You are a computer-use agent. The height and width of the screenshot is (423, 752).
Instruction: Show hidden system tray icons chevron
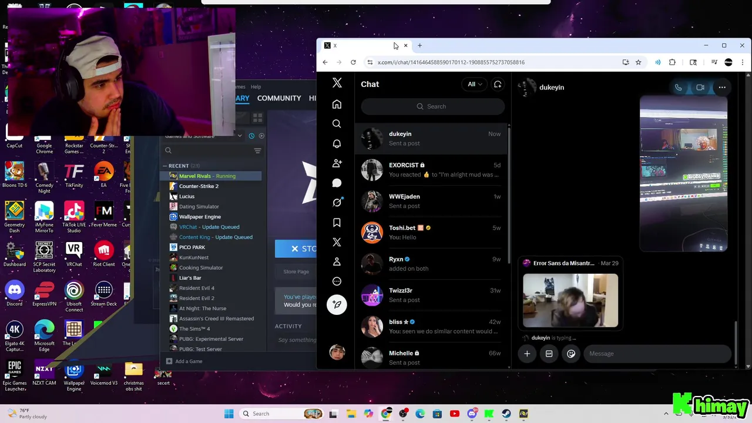[666, 414]
